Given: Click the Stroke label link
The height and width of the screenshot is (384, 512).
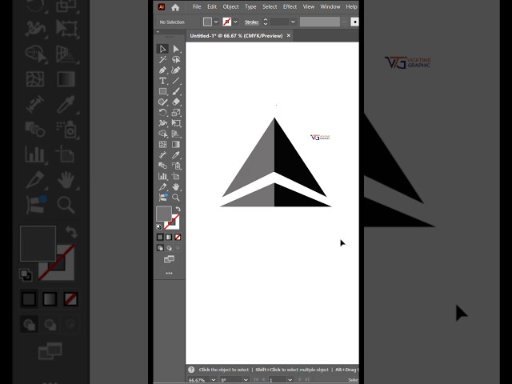Looking at the screenshot, I should tap(251, 22).
